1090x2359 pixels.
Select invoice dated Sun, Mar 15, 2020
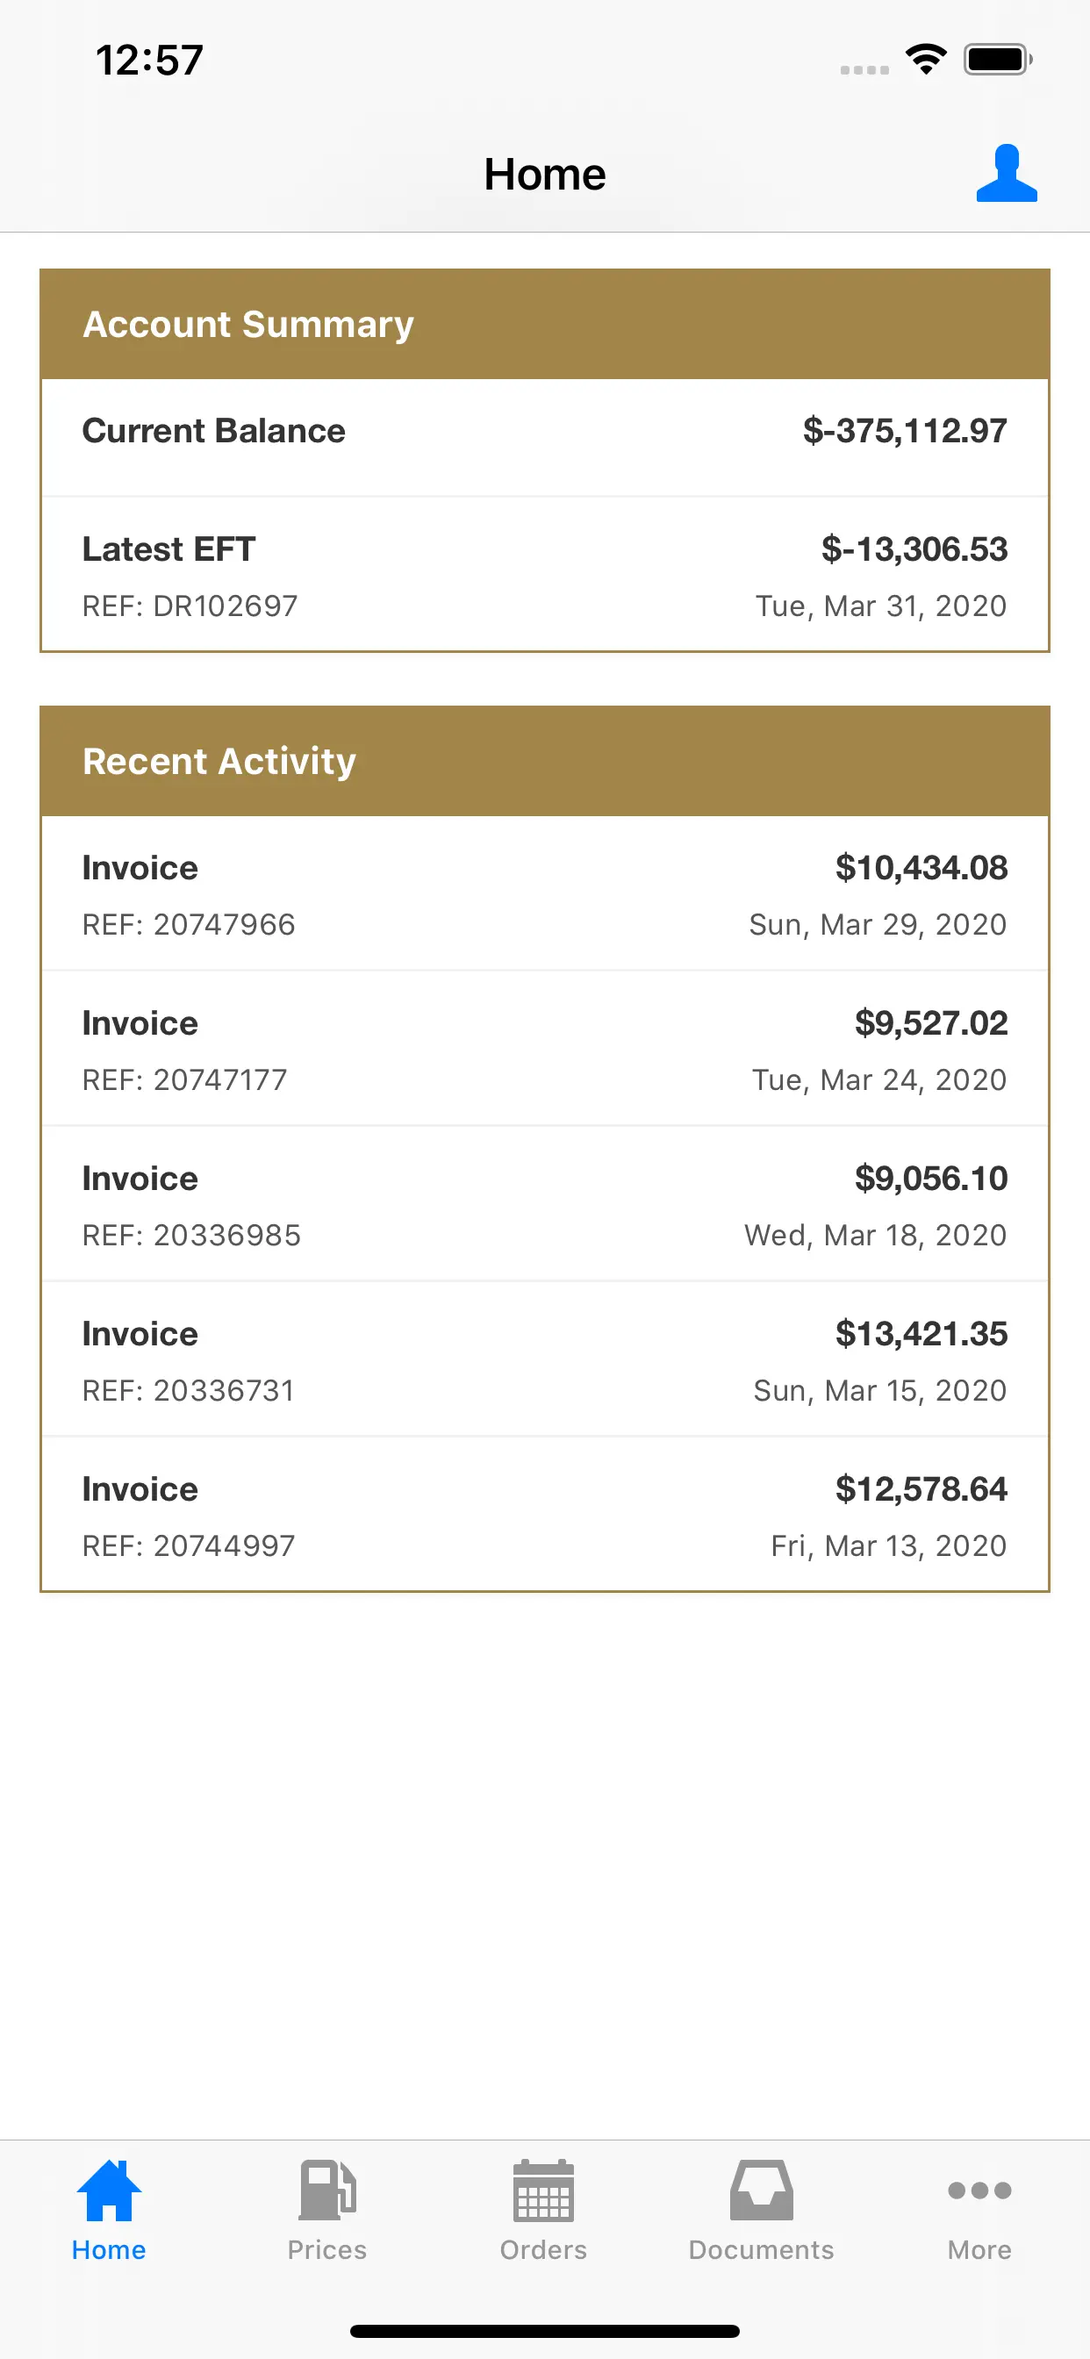point(545,1361)
